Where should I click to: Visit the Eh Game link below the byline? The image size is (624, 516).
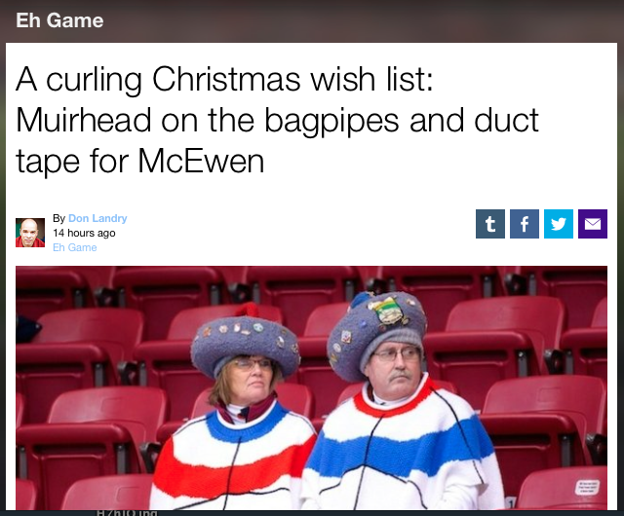pyautogui.click(x=75, y=247)
